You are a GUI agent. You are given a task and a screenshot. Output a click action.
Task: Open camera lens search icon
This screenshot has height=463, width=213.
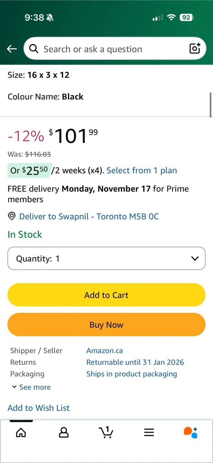coord(195,49)
